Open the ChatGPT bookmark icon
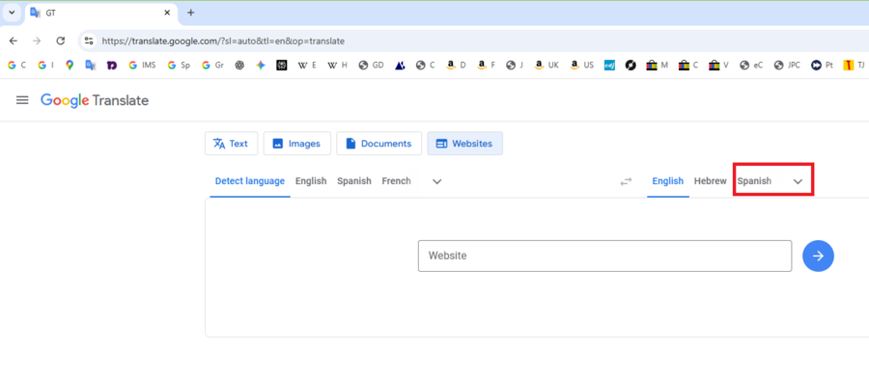This screenshot has height=377, width=869. click(239, 66)
